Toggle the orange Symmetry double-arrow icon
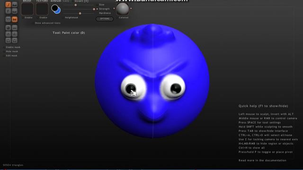Image resolution: width=303 pixels, height=170 pixels. 15,19
